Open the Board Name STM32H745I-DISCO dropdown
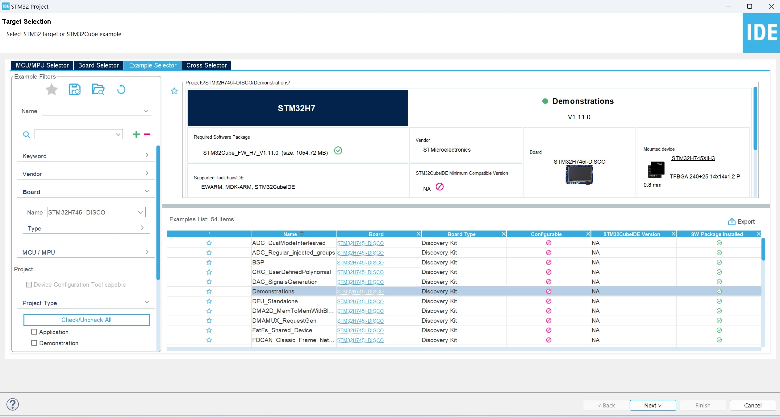This screenshot has width=780, height=417. (96, 212)
